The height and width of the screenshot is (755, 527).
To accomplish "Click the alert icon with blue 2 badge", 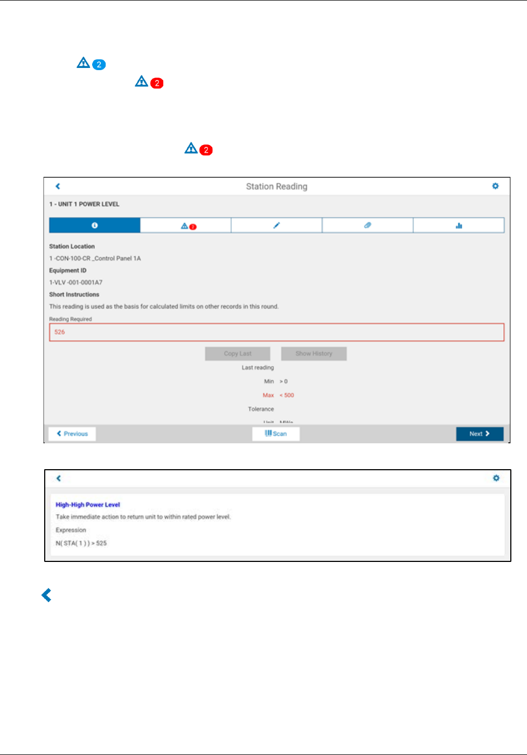I will pyautogui.click(x=91, y=64).
